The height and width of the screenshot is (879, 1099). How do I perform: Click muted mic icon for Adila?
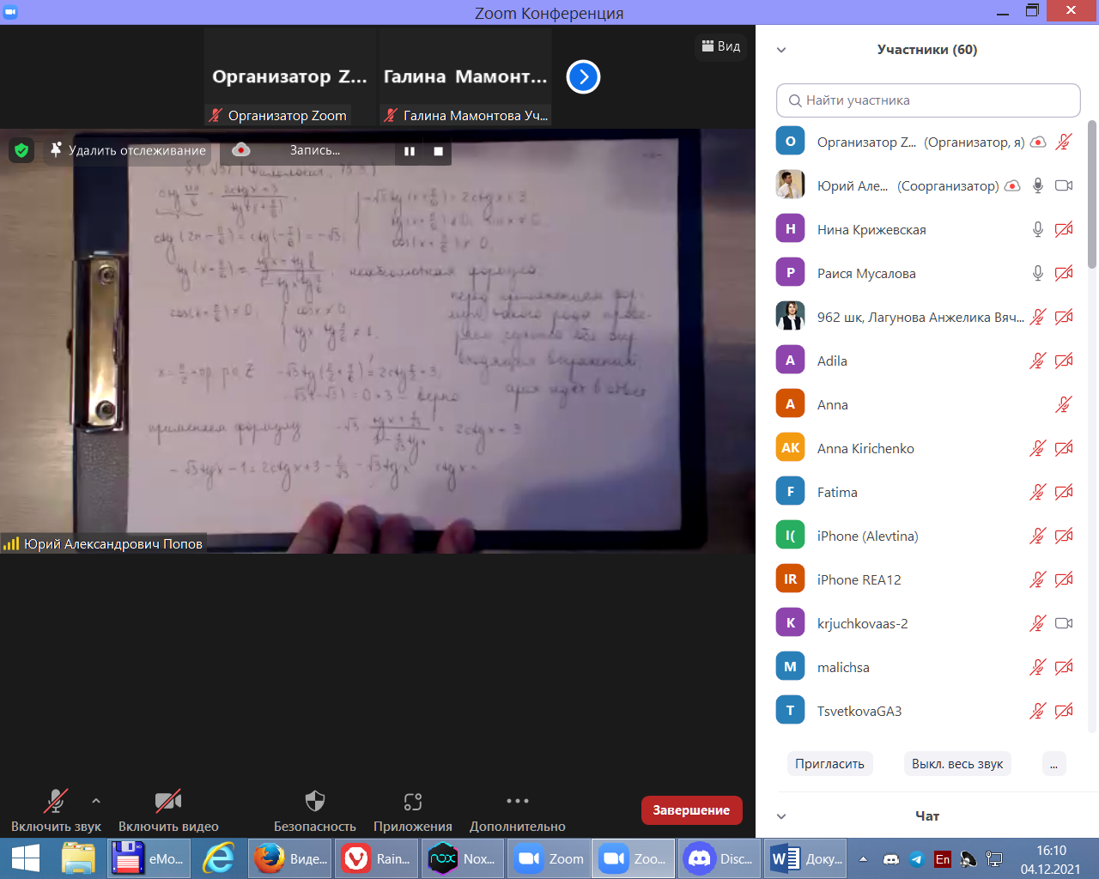[x=1038, y=361]
